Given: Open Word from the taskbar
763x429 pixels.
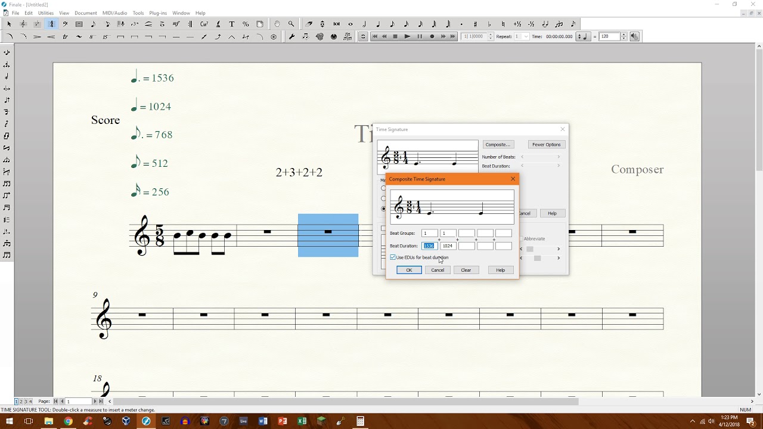Looking at the screenshot, I should pyautogui.click(x=263, y=421).
